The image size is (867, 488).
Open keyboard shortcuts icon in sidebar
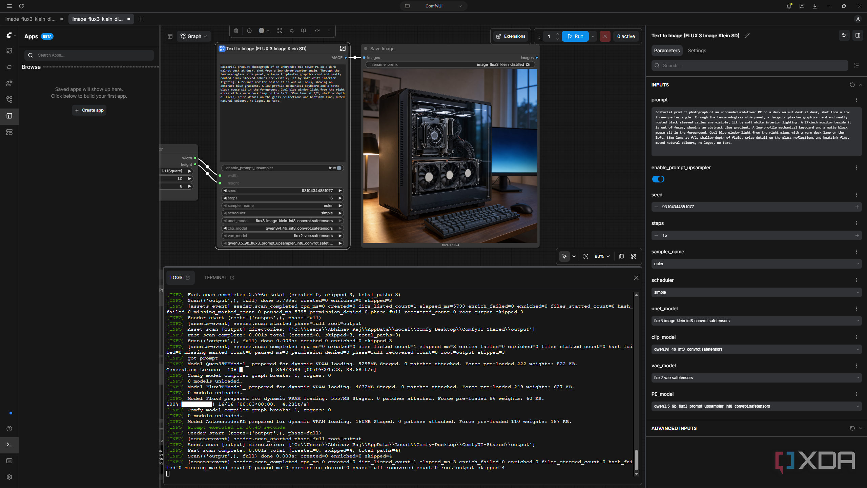click(9, 461)
